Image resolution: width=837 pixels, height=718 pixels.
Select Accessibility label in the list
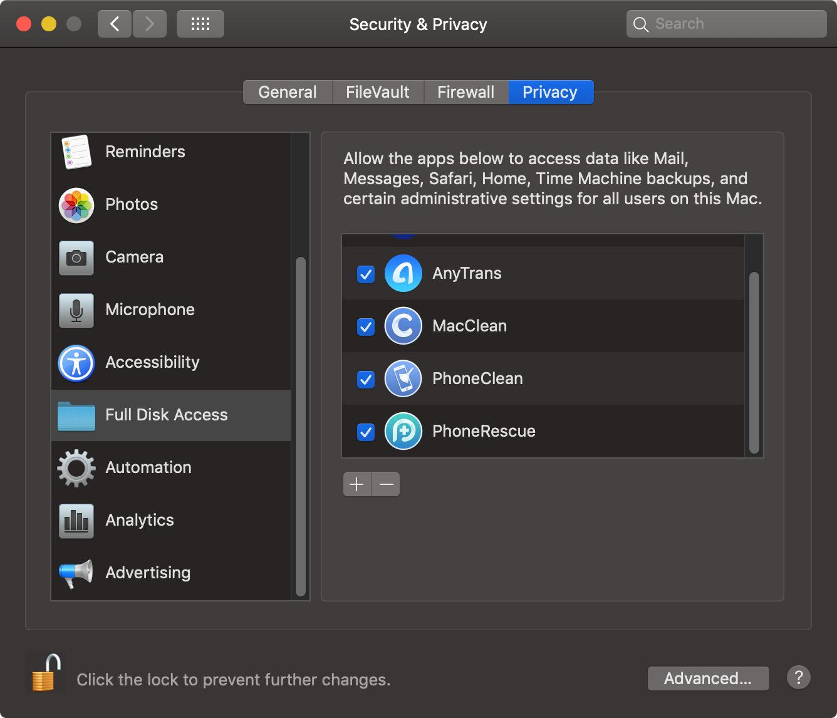pyautogui.click(x=153, y=362)
